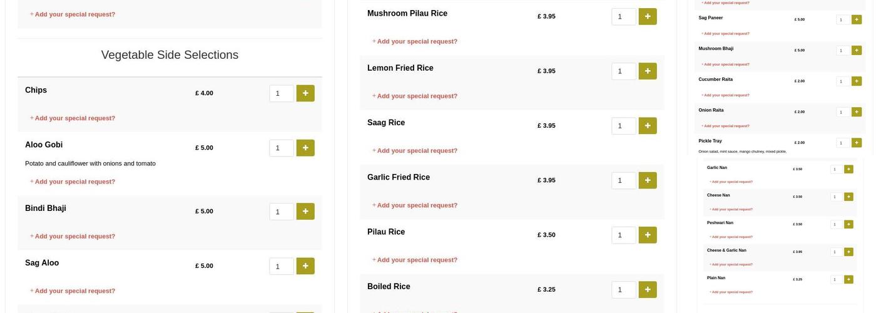Add Bindi Bhaji to basket
The height and width of the screenshot is (313, 876).
[x=305, y=211]
